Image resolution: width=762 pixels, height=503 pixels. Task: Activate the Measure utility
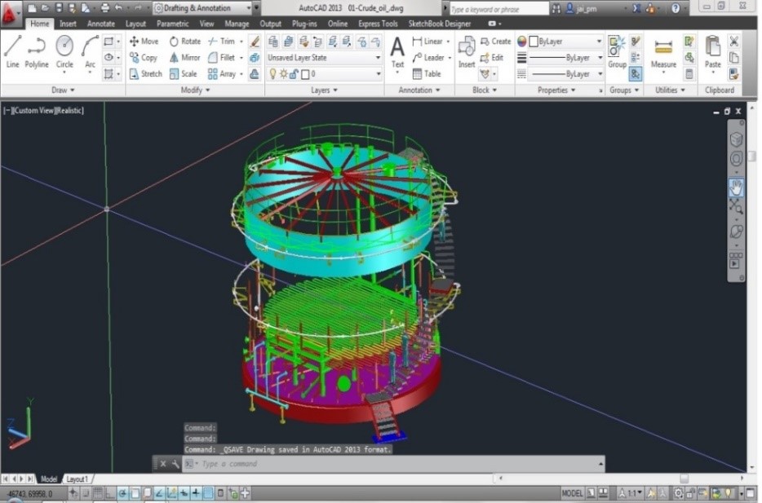pos(663,51)
